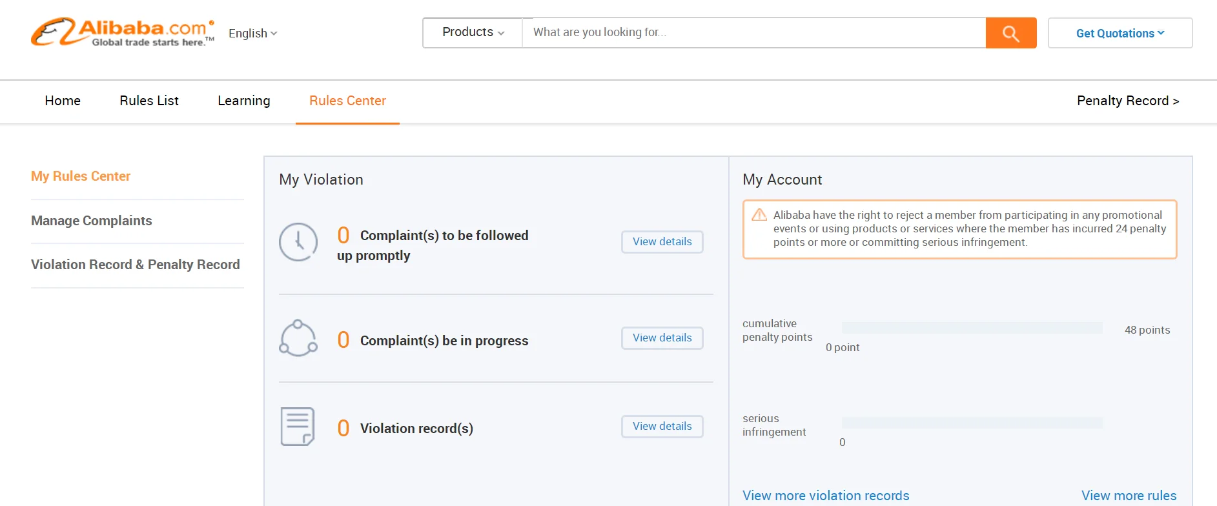Open Manage Complaints in the sidebar
Screen dimensions: 1217x506
[x=92, y=221]
